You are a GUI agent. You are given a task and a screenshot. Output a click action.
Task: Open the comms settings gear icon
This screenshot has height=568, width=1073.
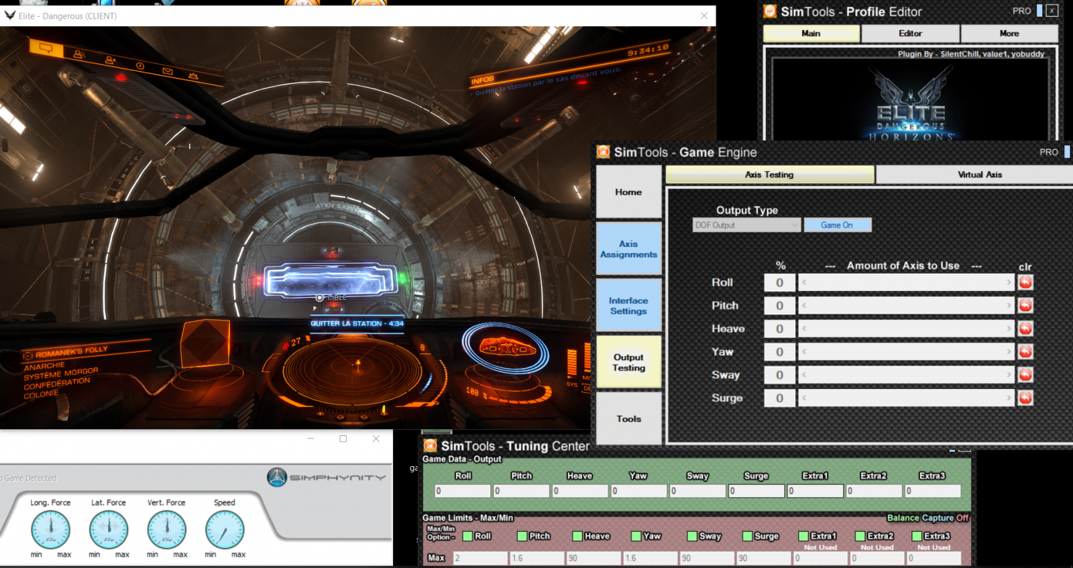coord(193,76)
